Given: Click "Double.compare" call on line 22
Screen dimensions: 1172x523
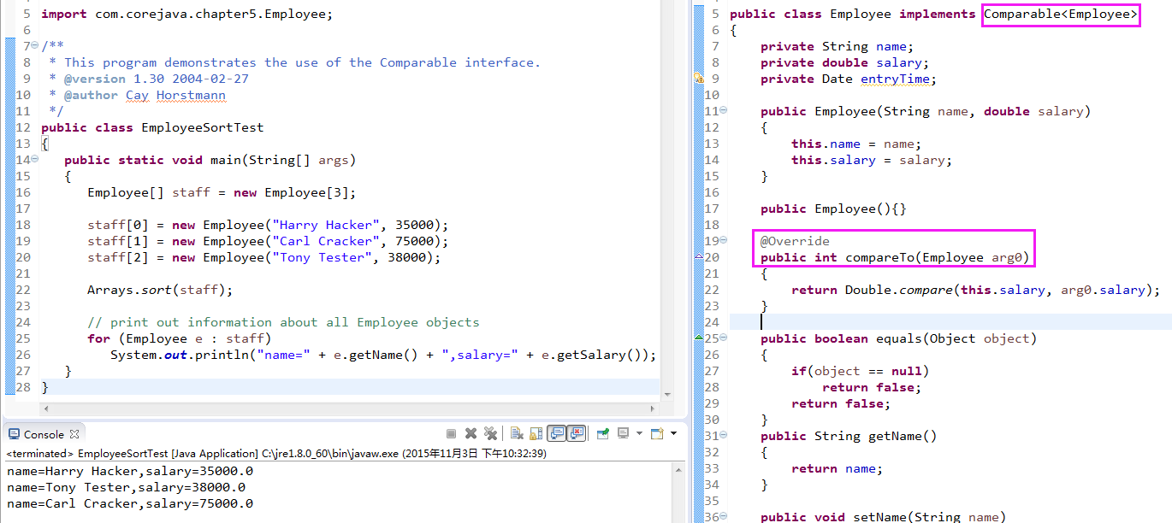Looking at the screenshot, I should 899,290.
